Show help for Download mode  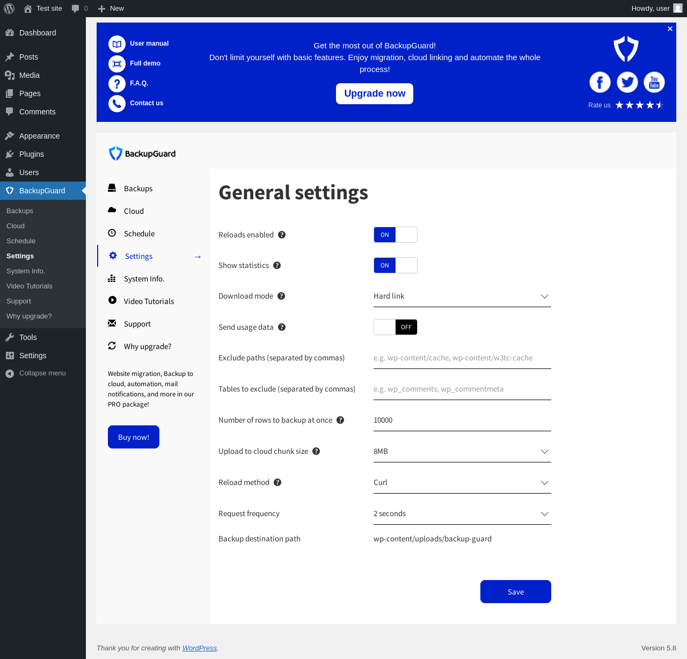click(281, 296)
